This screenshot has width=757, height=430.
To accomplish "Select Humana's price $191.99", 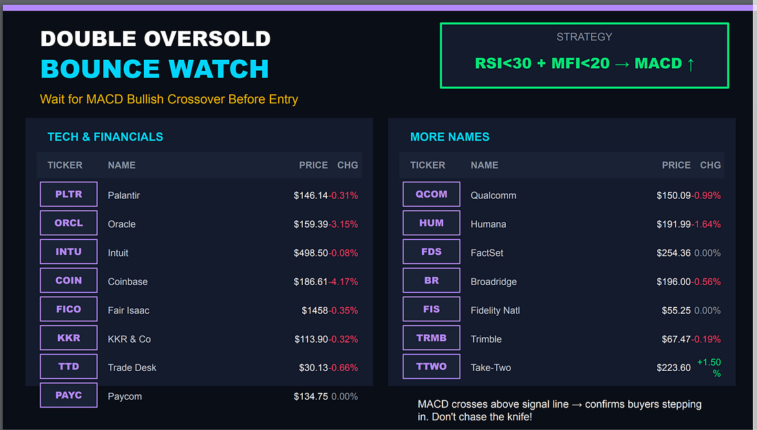I will click(x=674, y=224).
